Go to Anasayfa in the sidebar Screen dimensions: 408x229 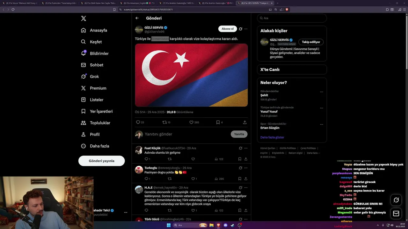pyautogui.click(x=94, y=30)
